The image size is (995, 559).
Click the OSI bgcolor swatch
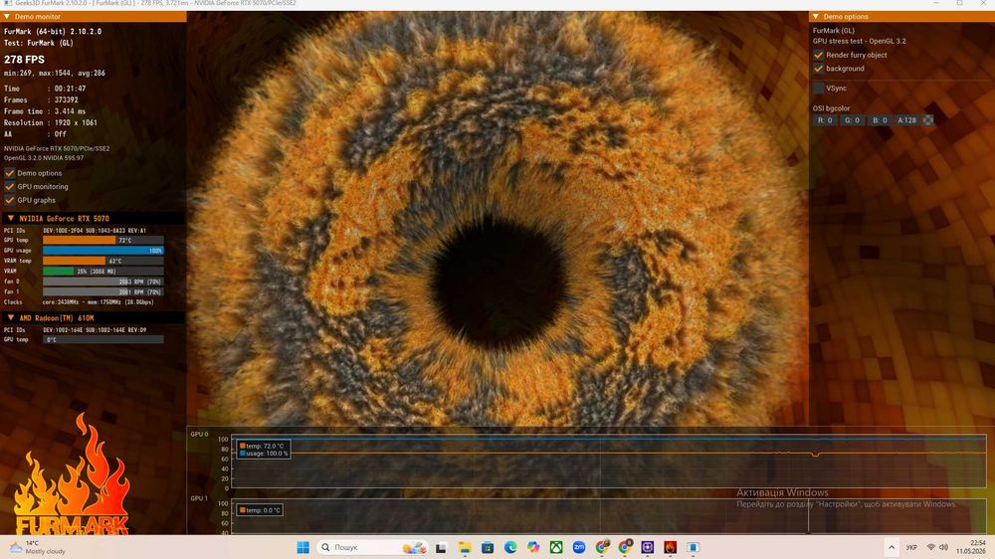(927, 120)
